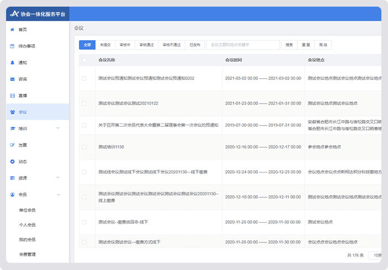Expand the 培训 sidebar submenu

(58, 128)
